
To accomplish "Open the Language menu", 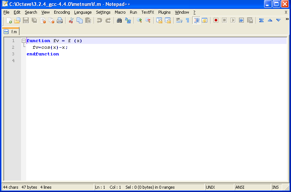I will [x=83, y=12].
